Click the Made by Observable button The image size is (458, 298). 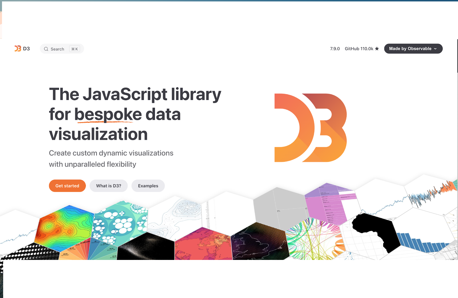[x=413, y=49]
